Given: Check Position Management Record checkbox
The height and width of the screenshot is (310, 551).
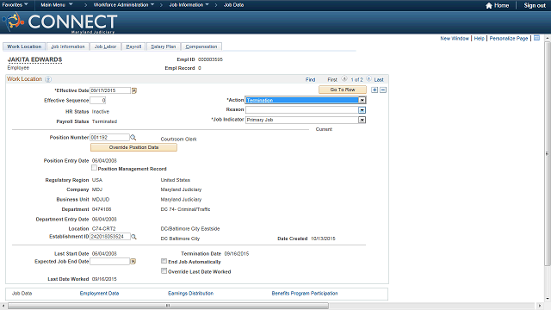Looking at the screenshot, I should coord(94,168).
